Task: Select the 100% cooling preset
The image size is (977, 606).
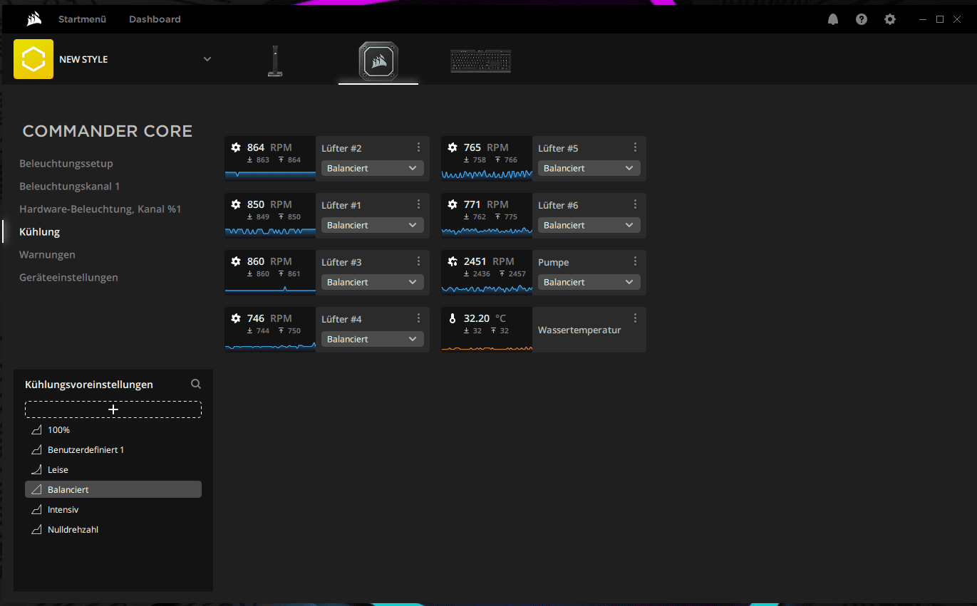Action: (113, 430)
